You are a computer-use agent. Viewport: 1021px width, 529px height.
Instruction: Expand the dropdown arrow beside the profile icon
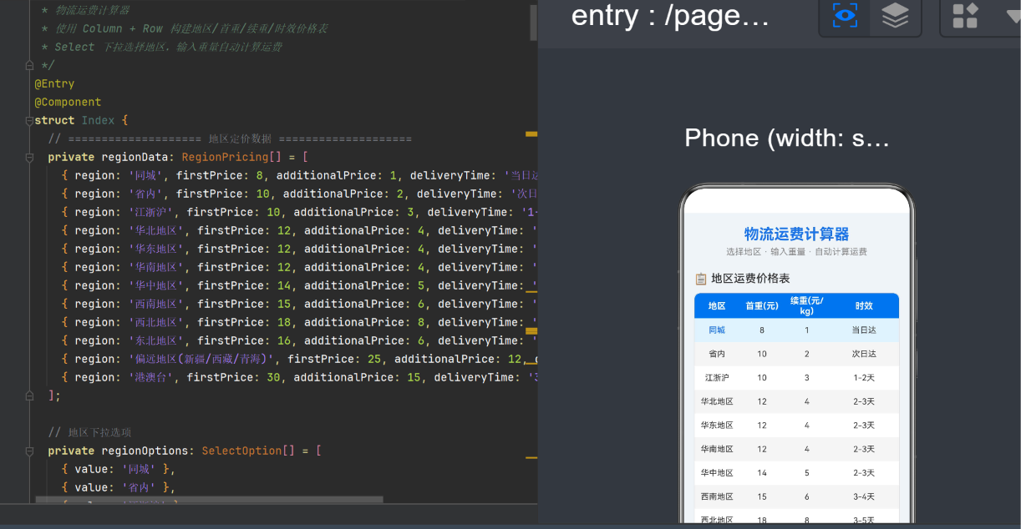click(1013, 16)
